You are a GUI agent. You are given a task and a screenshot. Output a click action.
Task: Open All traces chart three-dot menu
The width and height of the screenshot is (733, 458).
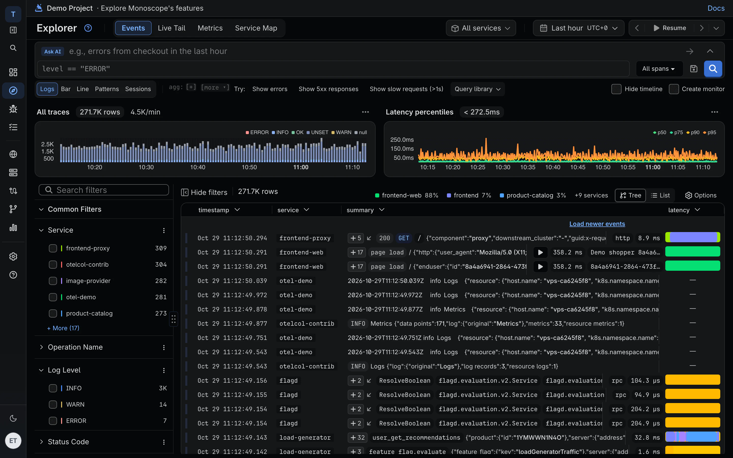pyautogui.click(x=365, y=112)
